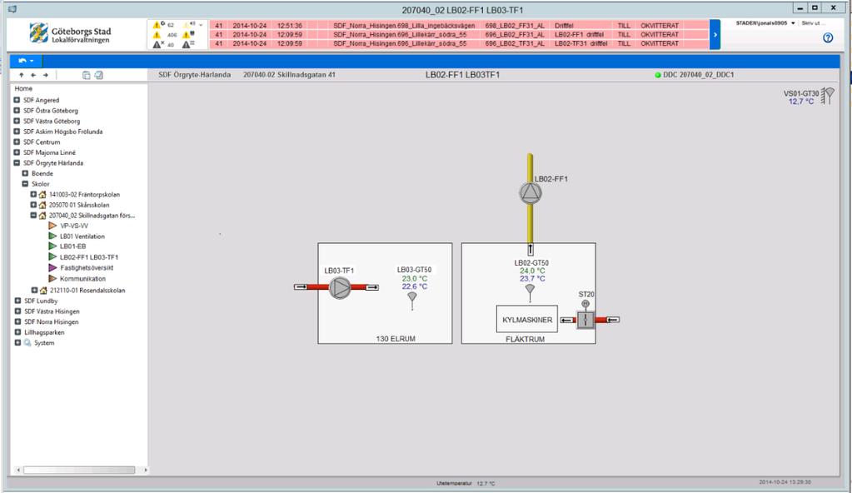
Task: Click the LB03-GT50 temperature sensor symbol
Action: [x=412, y=301]
